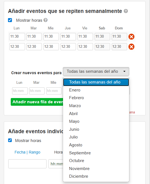This screenshot has height=184, width=150.
Task: Edit Thursday 11:30 time field
Action: click(68, 37)
